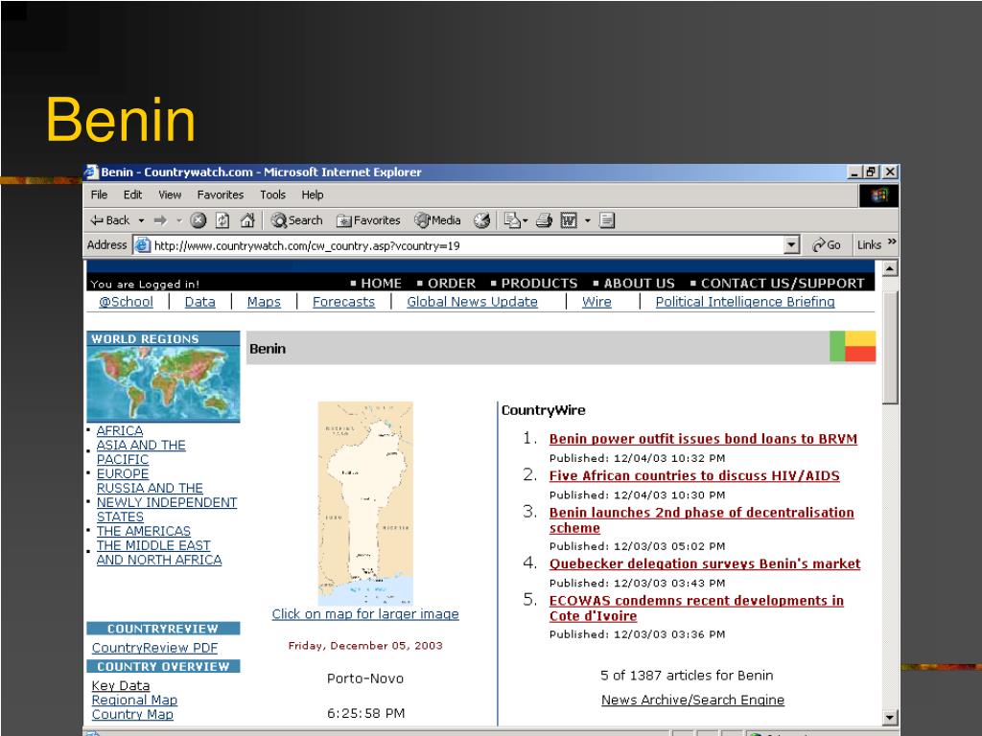The height and width of the screenshot is (736, 982).
Task: Open the @School link
Action: click(126, 302)
